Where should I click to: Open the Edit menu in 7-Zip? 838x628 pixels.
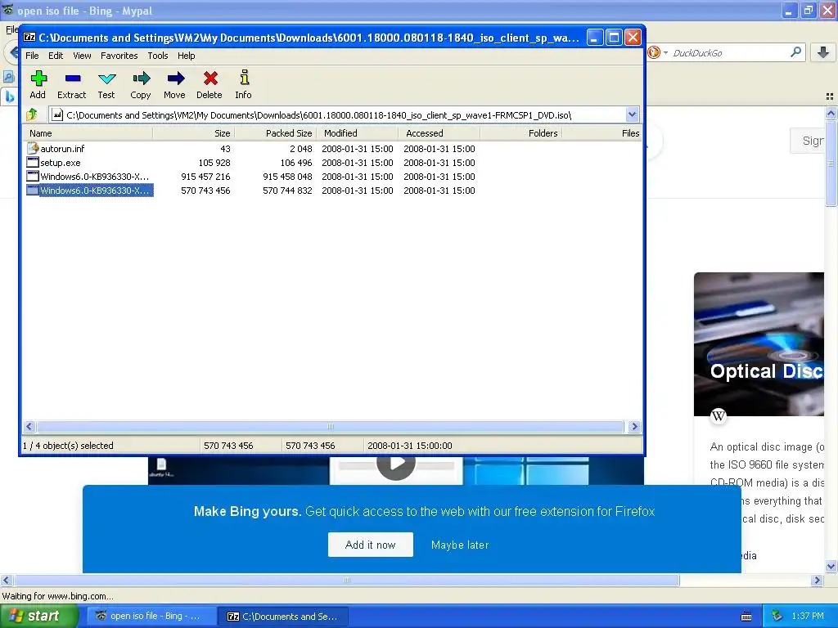[56, 56]
